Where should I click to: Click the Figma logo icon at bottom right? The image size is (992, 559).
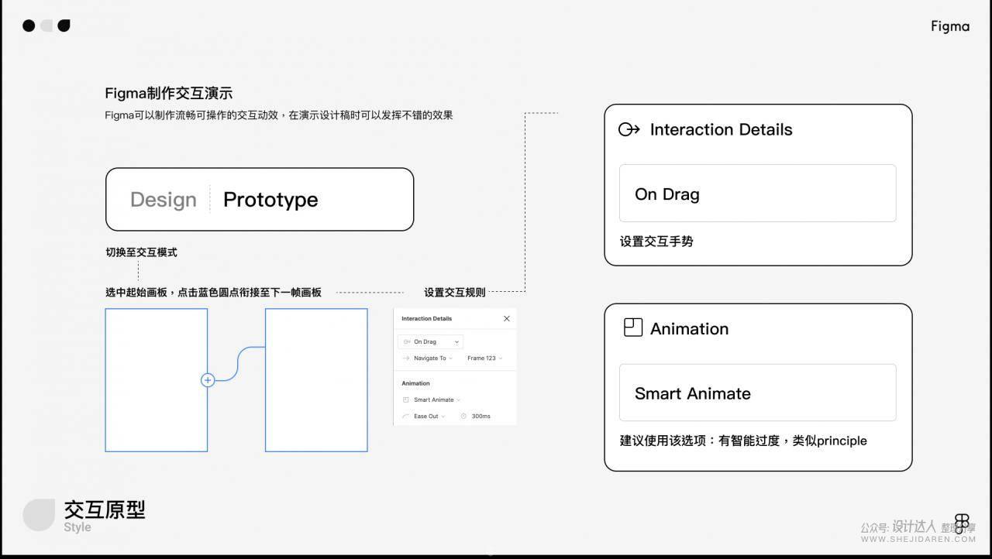[962, 523]
